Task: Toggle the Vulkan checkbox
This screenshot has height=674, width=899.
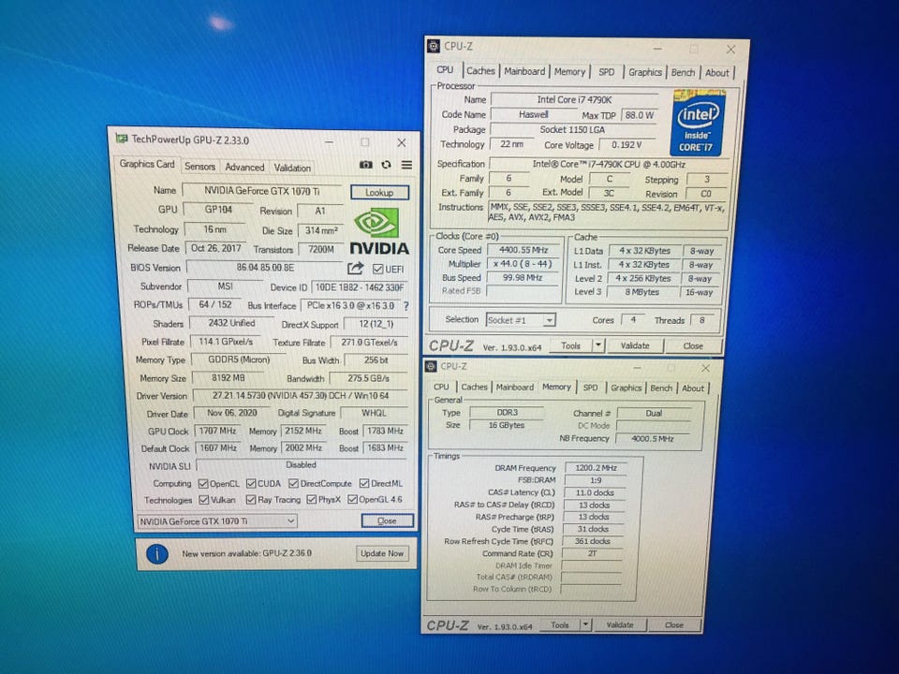Action: click(203, 500)
